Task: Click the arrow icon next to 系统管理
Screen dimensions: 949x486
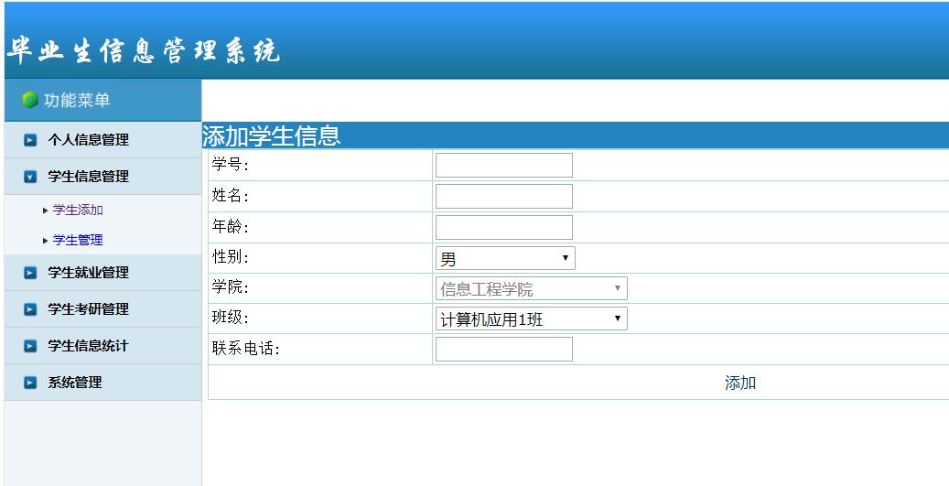Action: tap(30, 383)
